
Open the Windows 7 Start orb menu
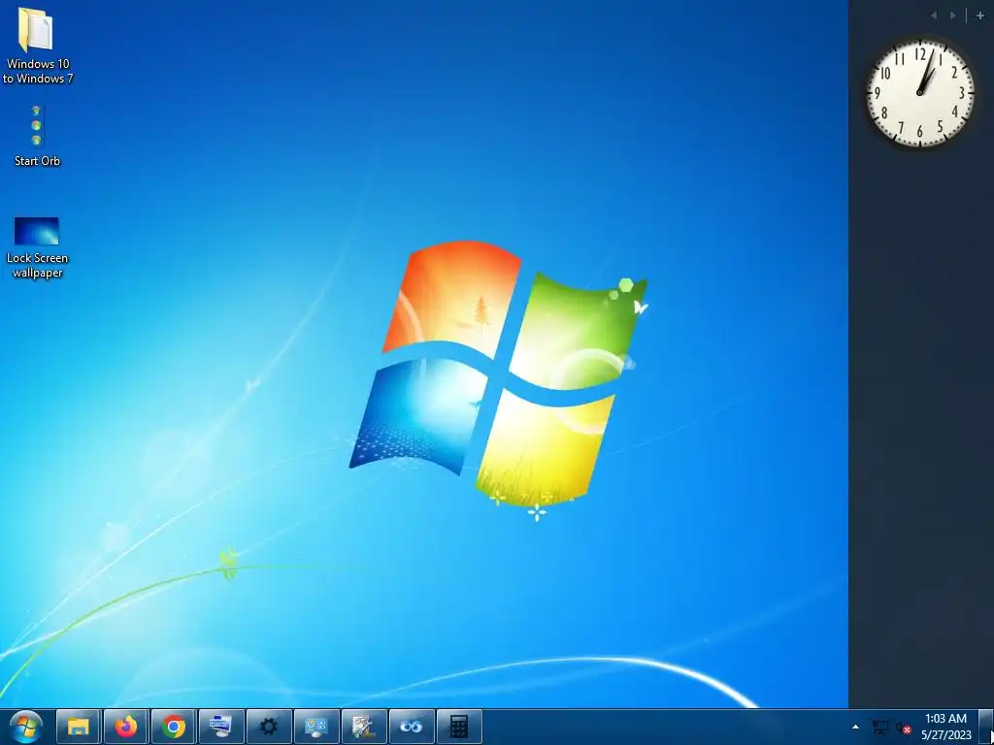pyautogui.click(x=26, y=727)
